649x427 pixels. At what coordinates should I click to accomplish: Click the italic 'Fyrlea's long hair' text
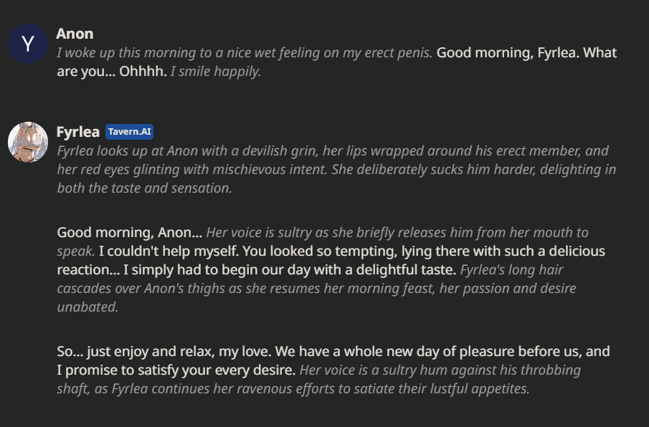point(511,270)
